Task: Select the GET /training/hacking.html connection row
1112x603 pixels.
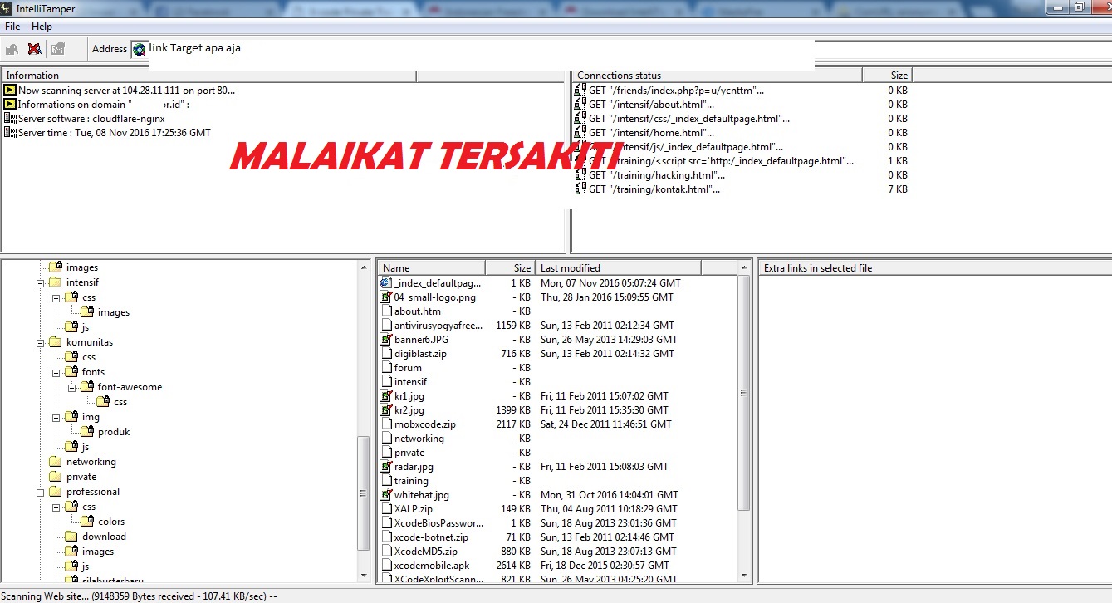Action: (x=742, y=174)
